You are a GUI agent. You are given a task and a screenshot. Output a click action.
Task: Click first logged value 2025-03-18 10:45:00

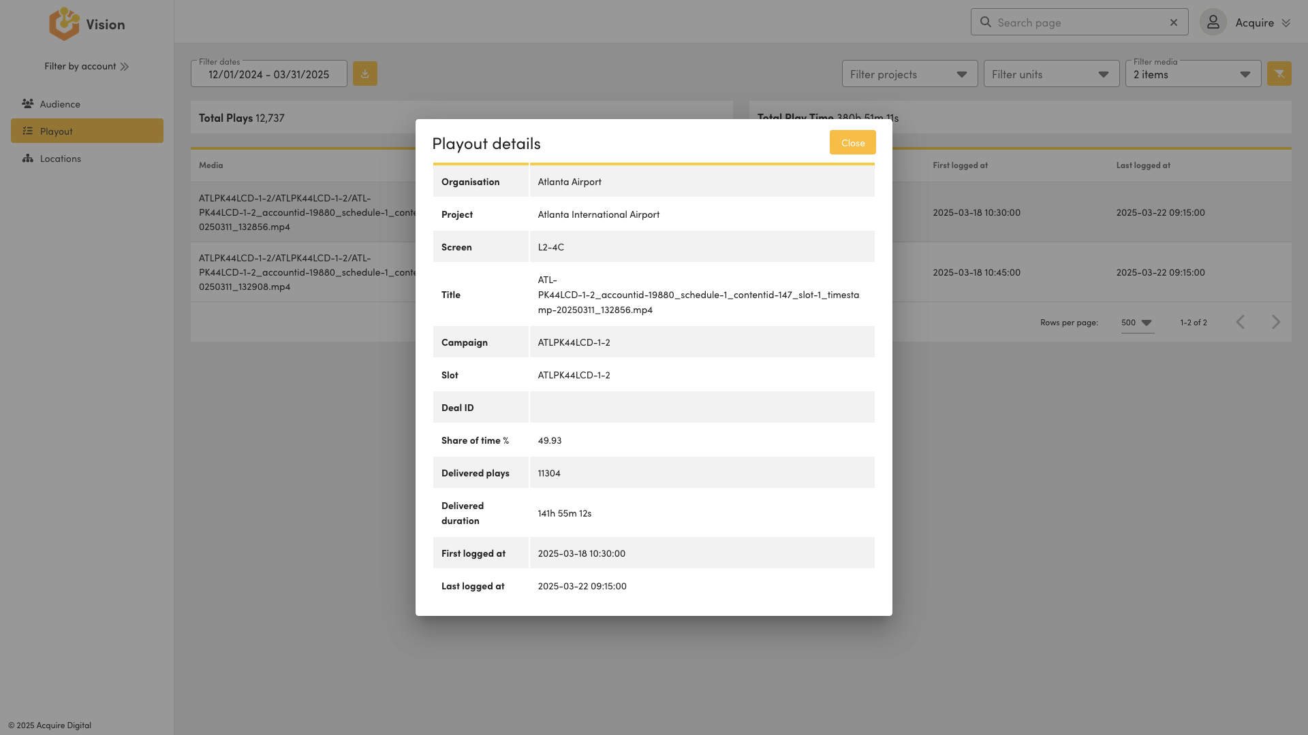point(976,272)
